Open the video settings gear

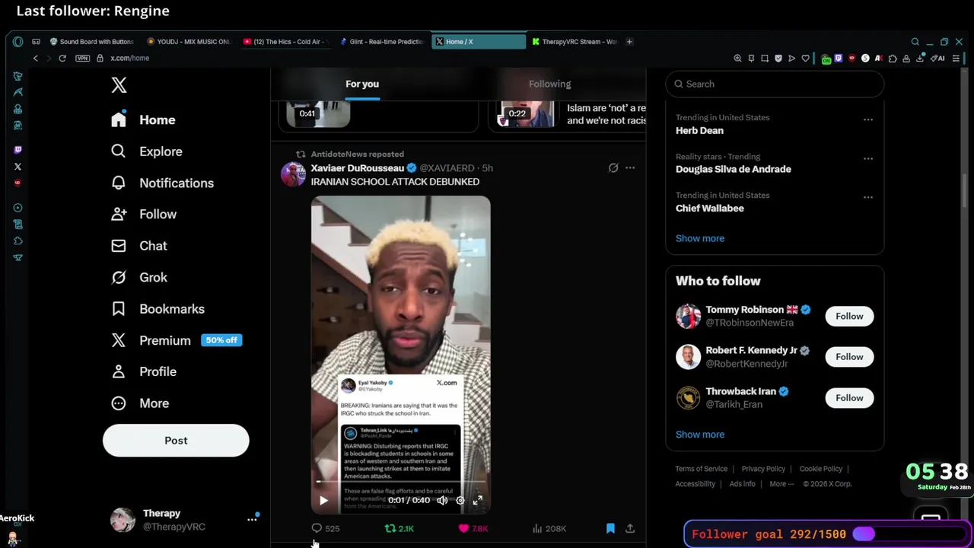click(460, 500)
